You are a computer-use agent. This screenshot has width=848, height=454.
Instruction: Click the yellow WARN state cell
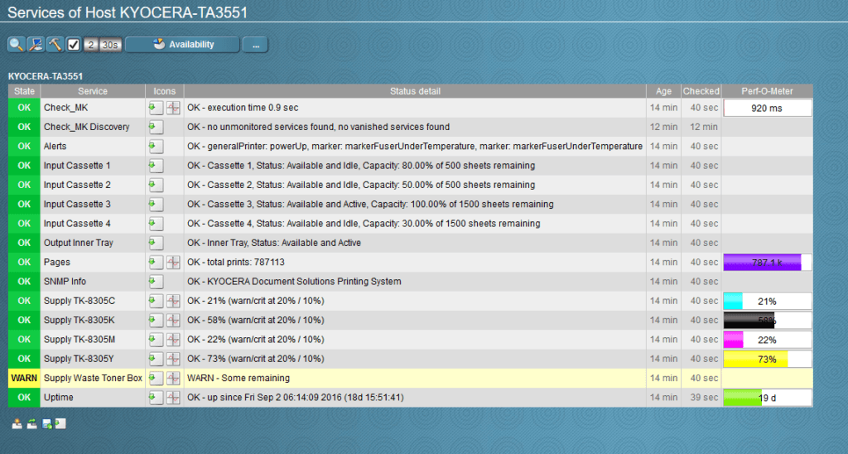click(x=24, y=379)
